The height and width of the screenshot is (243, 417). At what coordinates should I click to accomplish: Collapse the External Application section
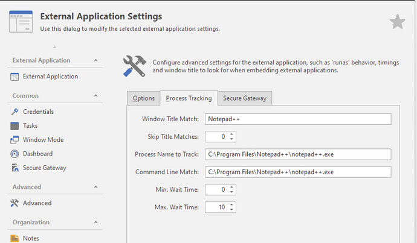[96, 60]
